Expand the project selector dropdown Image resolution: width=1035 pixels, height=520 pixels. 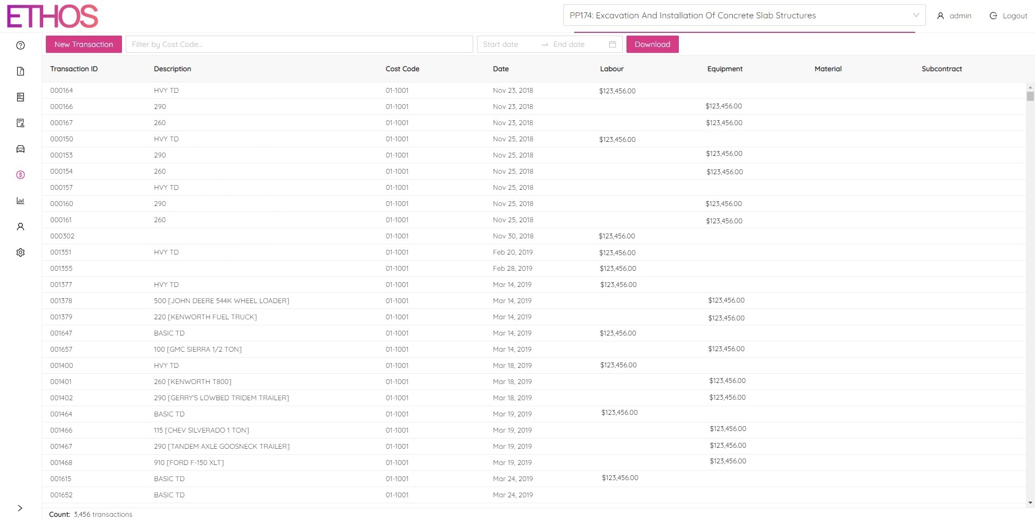point(915,15)
